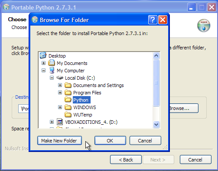Click the destination folder path field
Viewport: 218px width, 171px height.
point(24,109)
